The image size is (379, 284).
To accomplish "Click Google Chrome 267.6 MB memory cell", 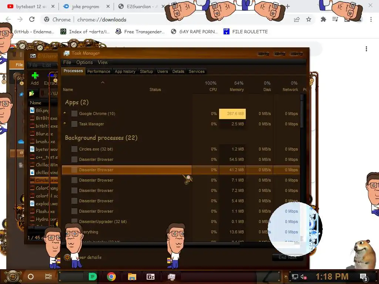I will pyautogui.click(x=232, y=114).
